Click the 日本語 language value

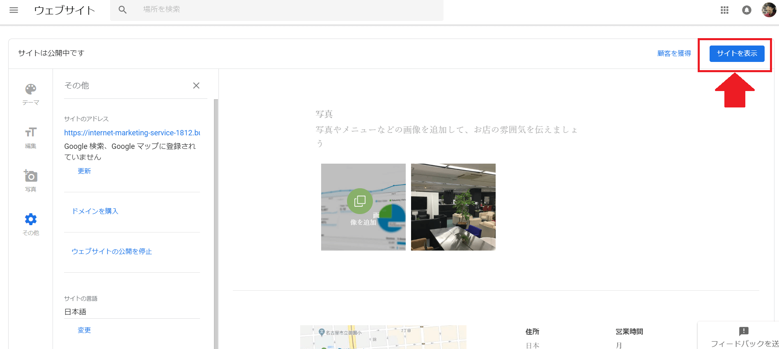coord(75,312)
